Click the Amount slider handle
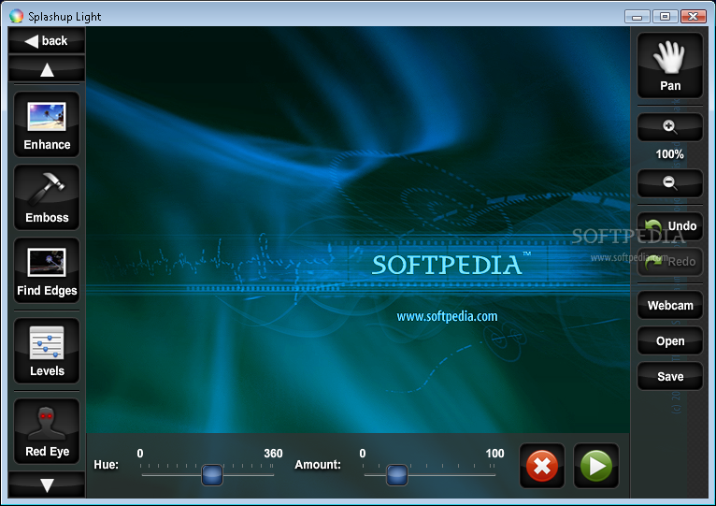Viewport: 716px width, 506px height. point(397,475)
